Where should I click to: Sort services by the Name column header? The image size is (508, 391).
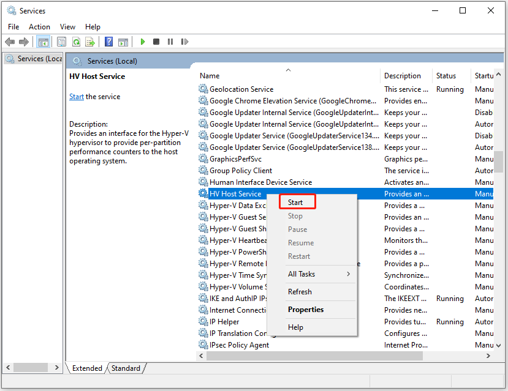coord(210,76)
